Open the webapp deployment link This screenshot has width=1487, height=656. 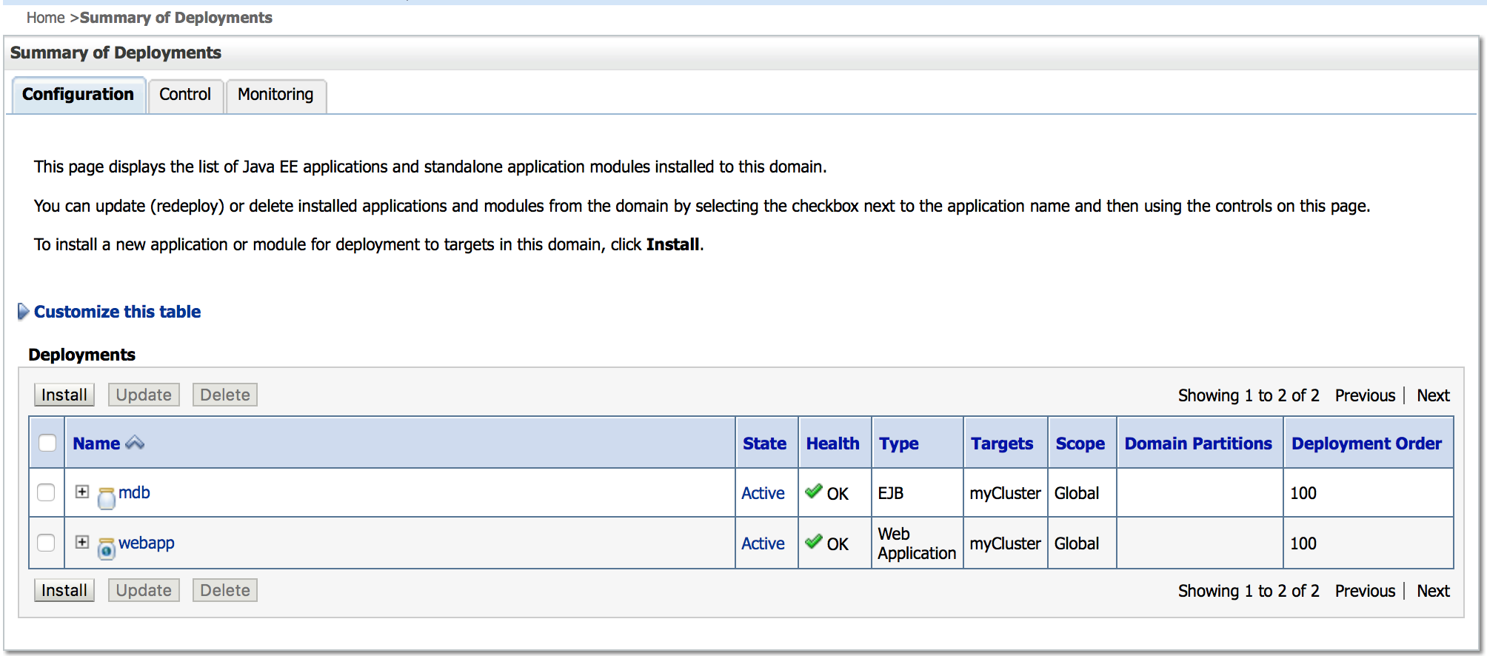(147, 543)
